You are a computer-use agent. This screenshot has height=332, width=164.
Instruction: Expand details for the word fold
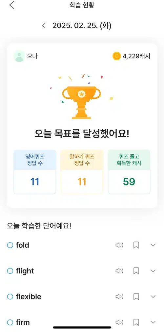[153, 245]
